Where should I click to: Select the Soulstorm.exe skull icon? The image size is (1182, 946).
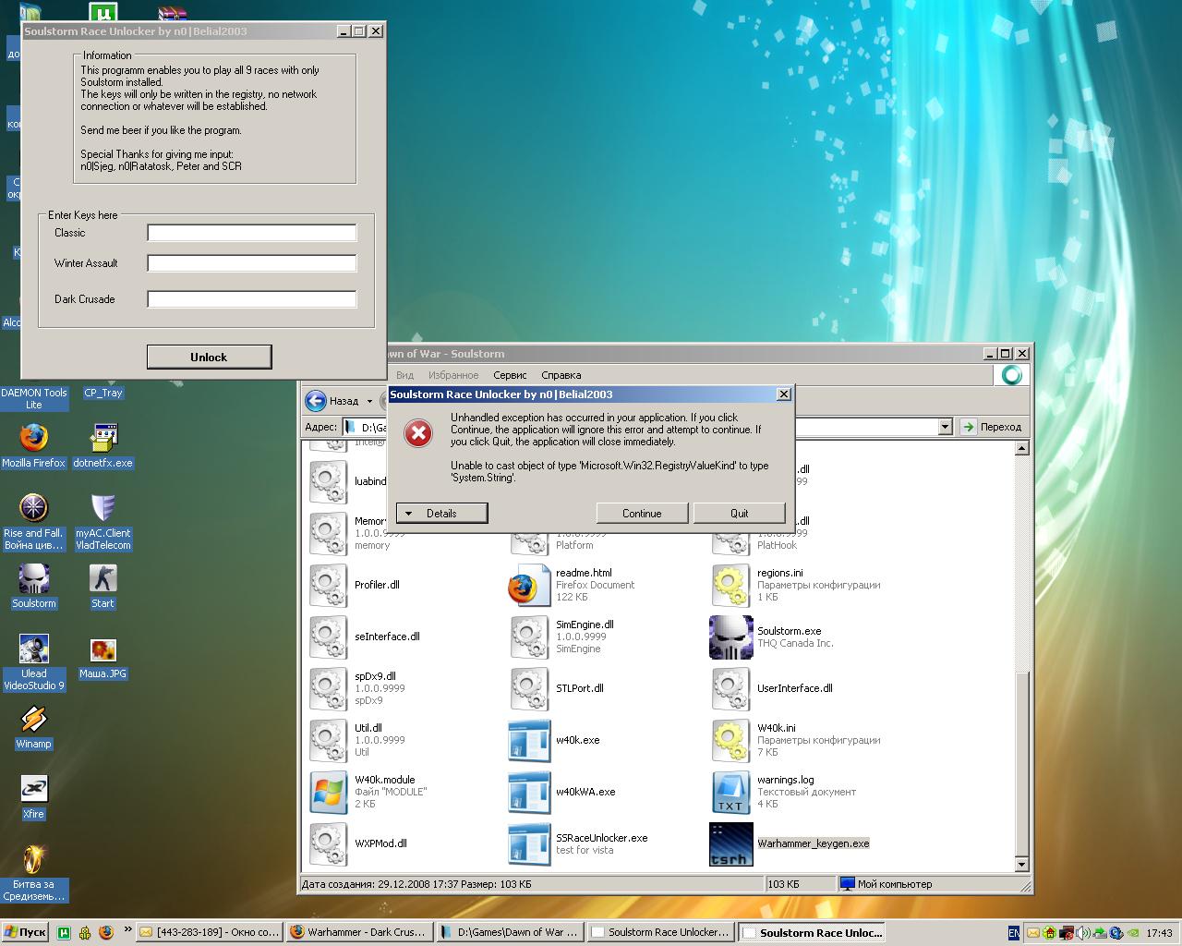click(730, 637)
